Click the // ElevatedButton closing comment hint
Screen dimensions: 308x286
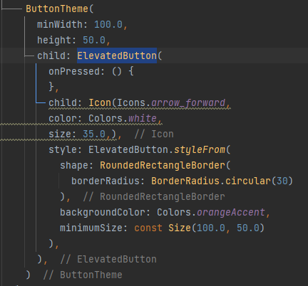(108, 259)
